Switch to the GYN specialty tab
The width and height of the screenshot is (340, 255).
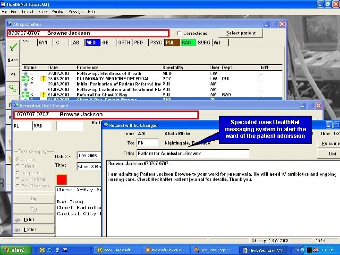pyautogui.click(x=45, y=42)
